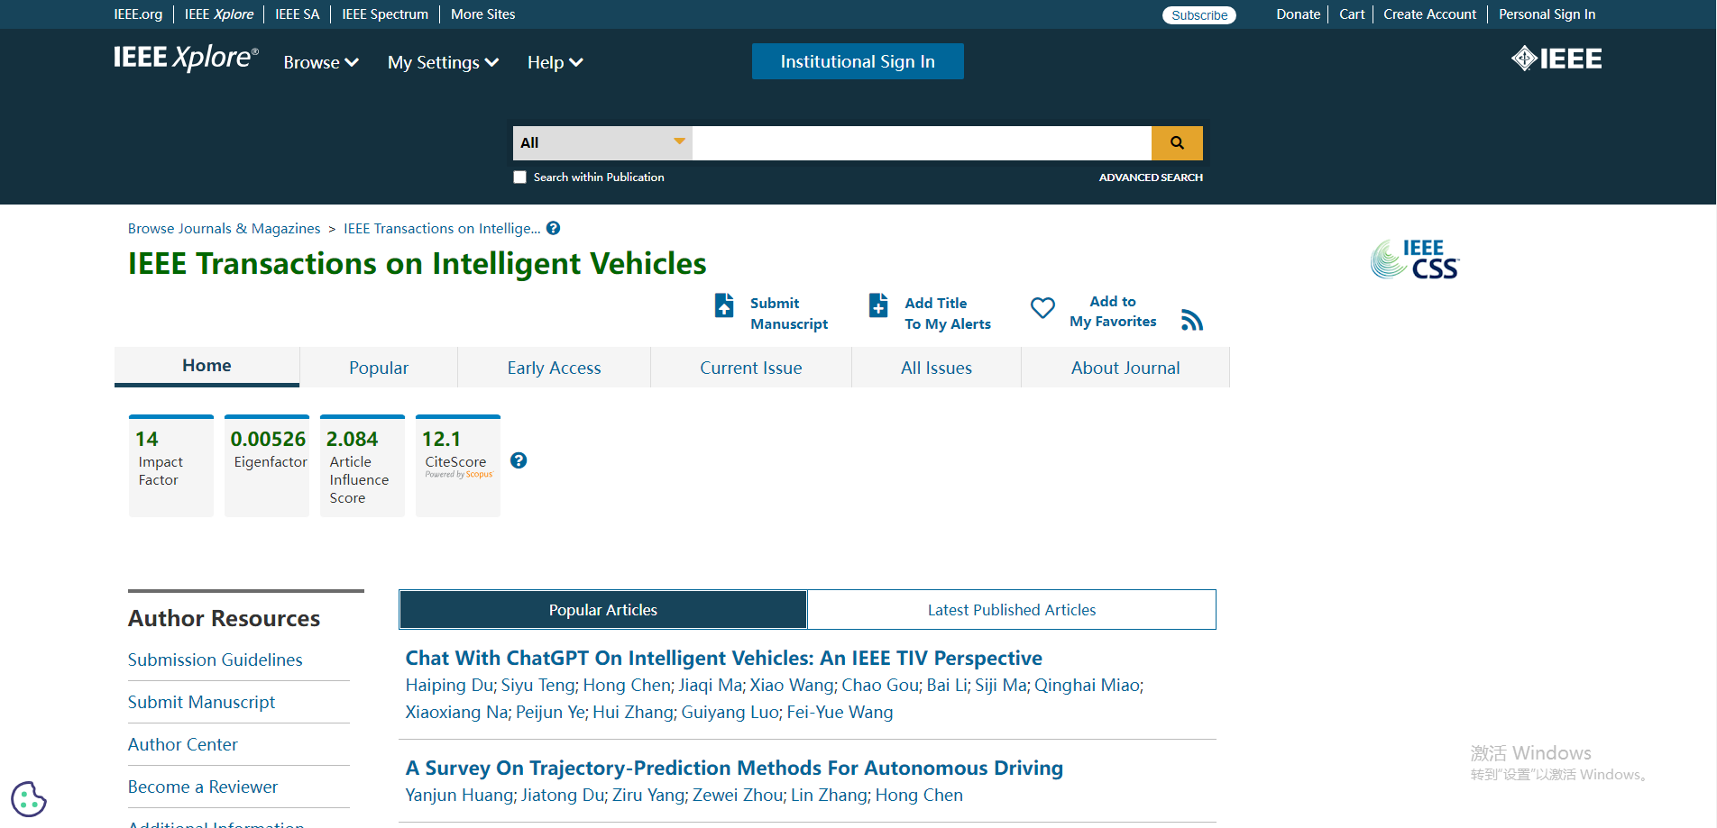This screenshot has height=828, width=1717.
Task: Click the IEEE CSS society logo
Action: point(1414,259)
